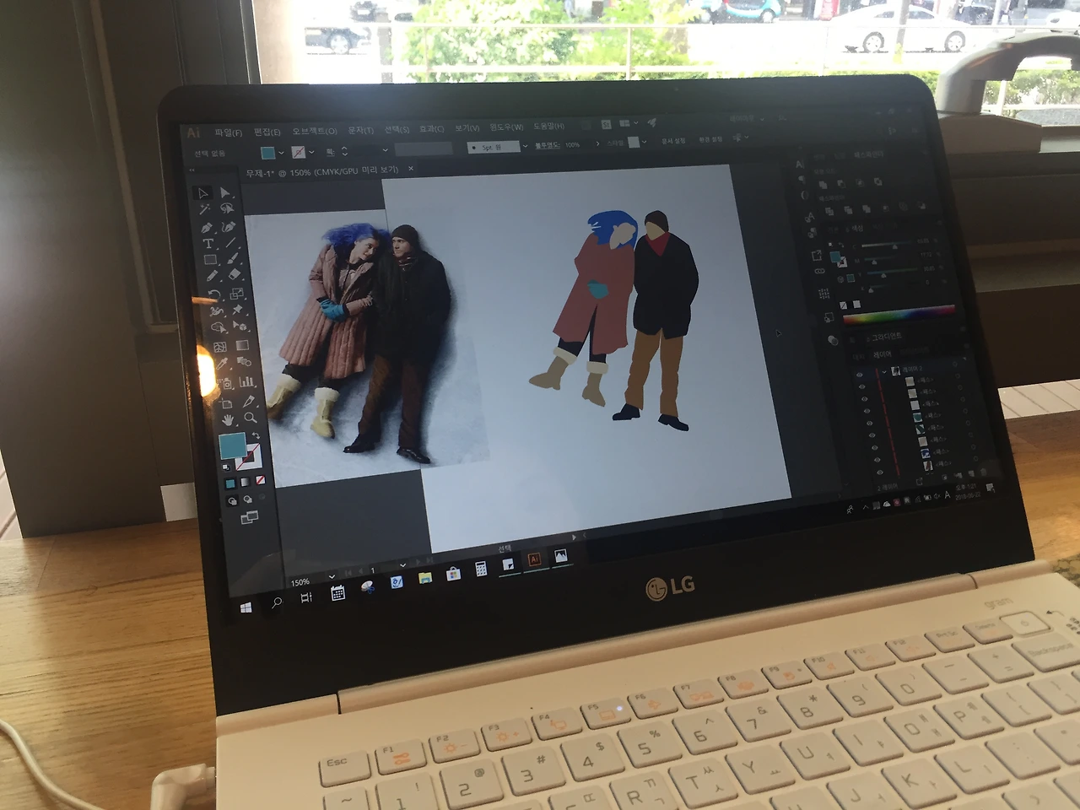The width and height of the screenshot is (1080, 810).
Task: Expand the control bar stroke color dropdown
Action: [x=311, y=152]
